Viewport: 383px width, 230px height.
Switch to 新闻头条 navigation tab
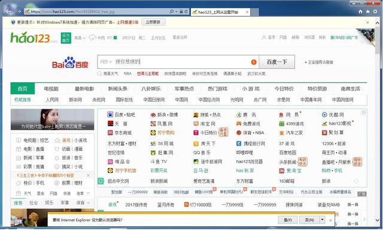(117, 89)
